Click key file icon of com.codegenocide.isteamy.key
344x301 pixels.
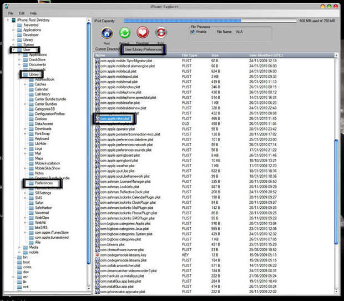[x=97, y=255]
